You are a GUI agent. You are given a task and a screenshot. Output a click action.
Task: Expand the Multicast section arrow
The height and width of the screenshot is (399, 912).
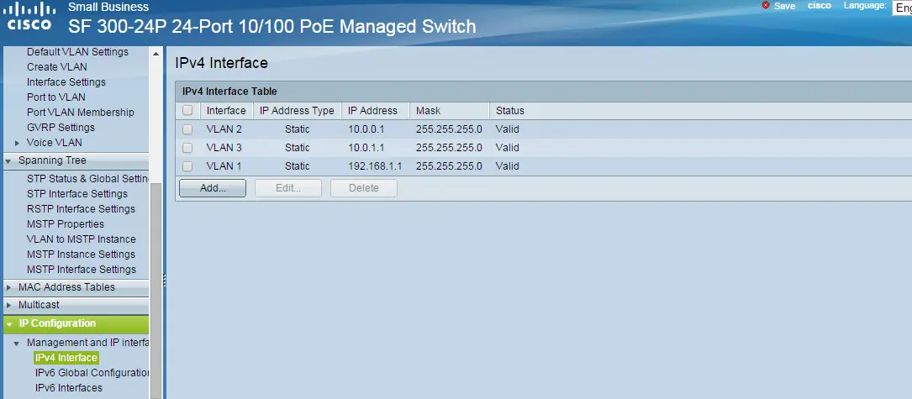(x=8, y=305)
